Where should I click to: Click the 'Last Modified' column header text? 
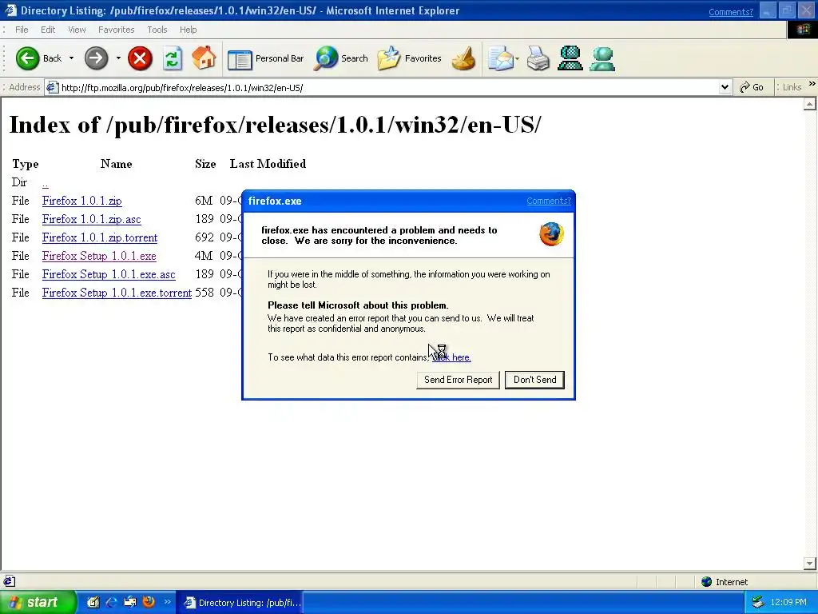point(268,164)
